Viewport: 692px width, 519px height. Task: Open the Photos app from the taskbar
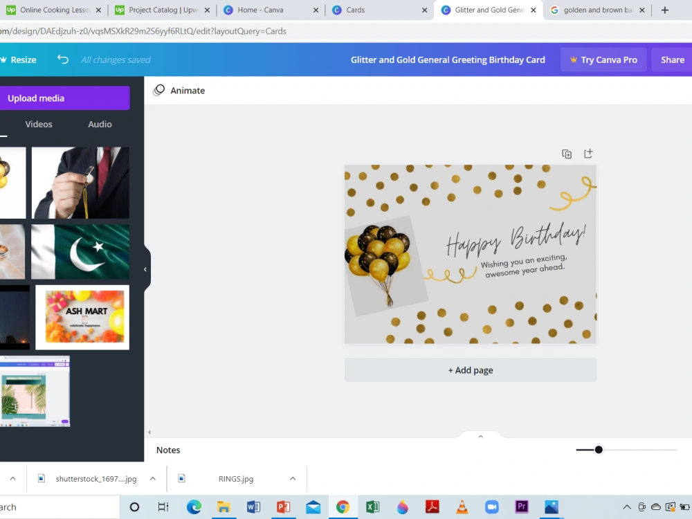[552, 507]
